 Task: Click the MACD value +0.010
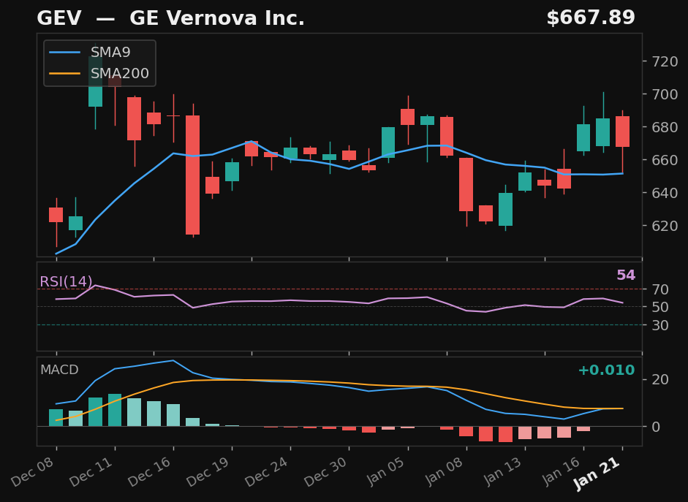pos(606,370)
